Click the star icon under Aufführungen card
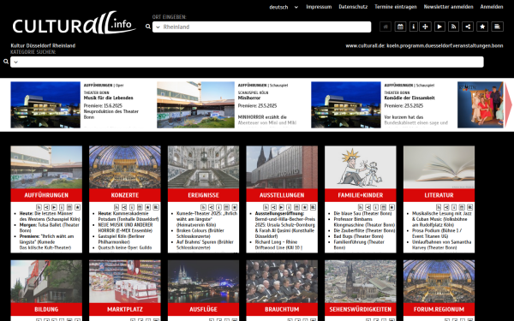The image size is (514, 321). click(77, 207)
